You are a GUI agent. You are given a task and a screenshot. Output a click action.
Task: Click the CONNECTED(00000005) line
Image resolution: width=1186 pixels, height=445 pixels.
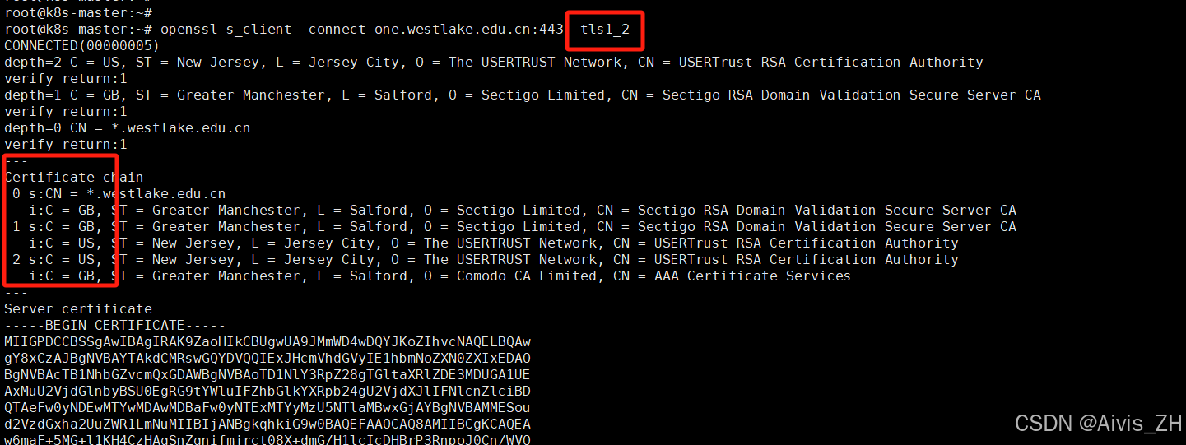[x=82, y=46]
